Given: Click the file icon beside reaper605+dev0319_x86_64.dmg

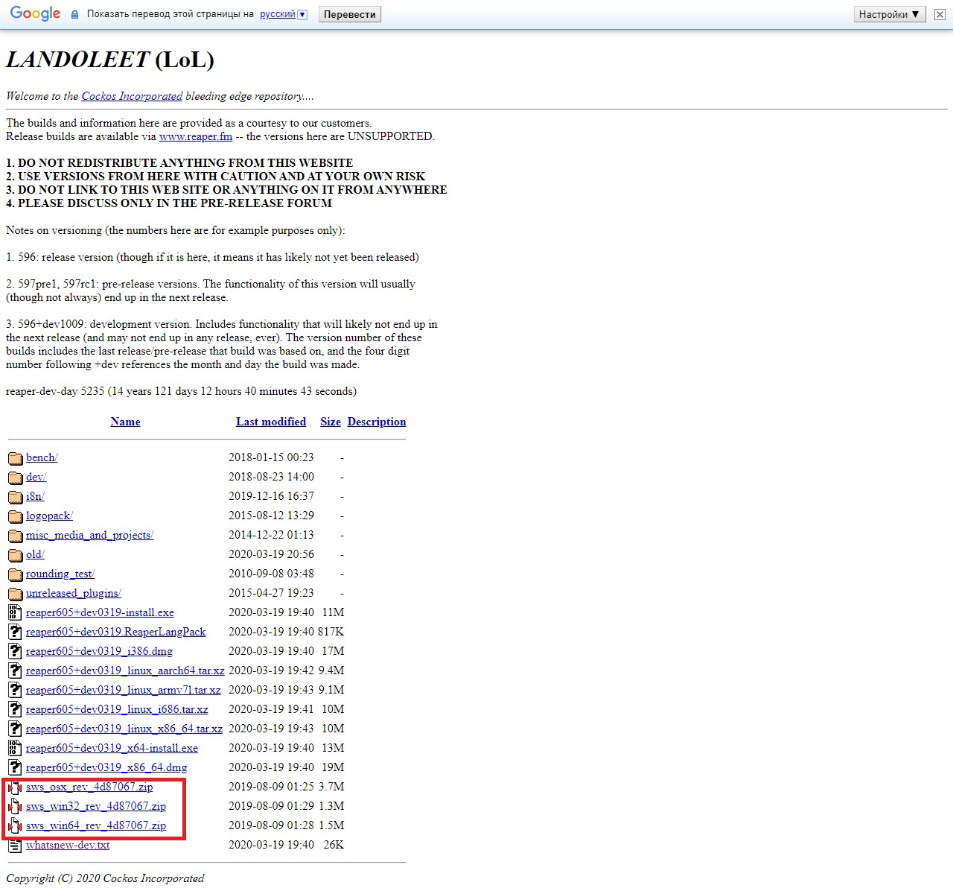Looking at the screenshot, I should pos(15,767).
